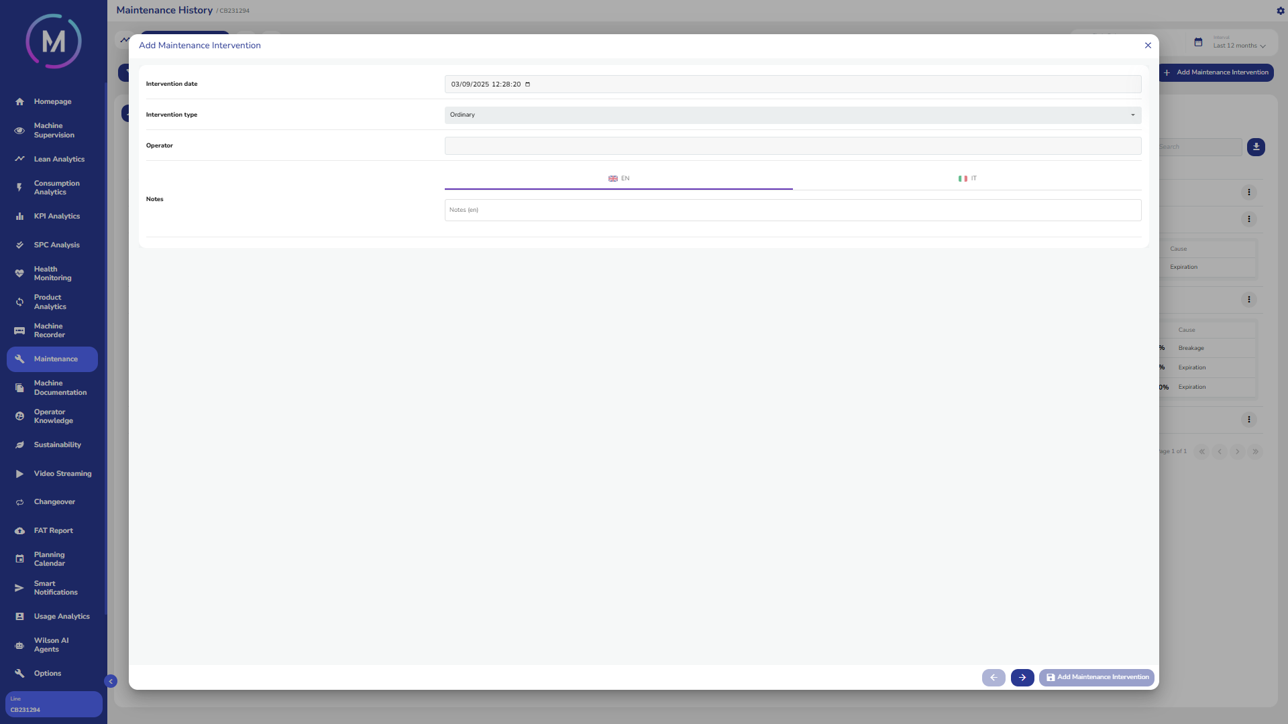Switch notes to the IT language tab
Screen dimensions: 1288x724
coord(967,178)
